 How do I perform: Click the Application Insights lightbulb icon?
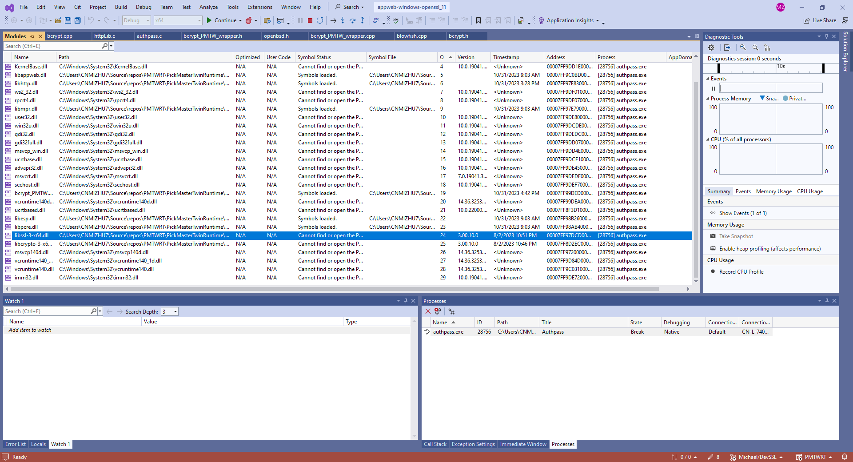(541, 20)
